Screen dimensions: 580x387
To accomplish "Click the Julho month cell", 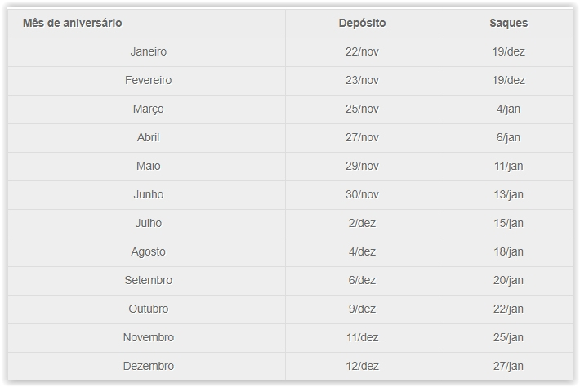I will tap(148, 223).
